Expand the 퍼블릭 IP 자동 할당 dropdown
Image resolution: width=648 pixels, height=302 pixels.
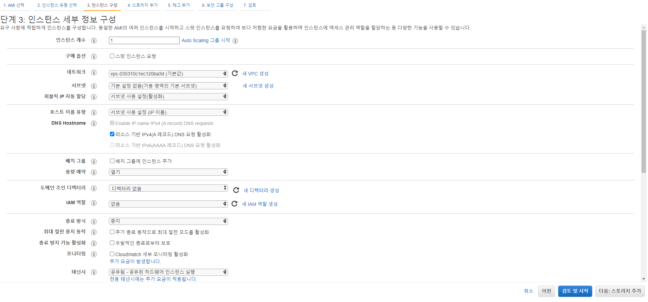click(x=168, y=96)
